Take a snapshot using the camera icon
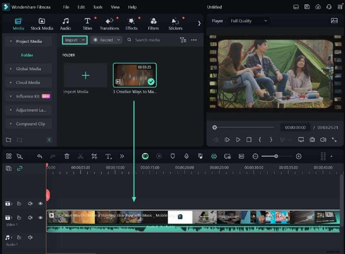Viewport: 345px width, 254px height. [x=312, y=140]
